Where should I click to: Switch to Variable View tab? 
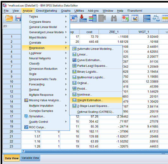(30, 158)
